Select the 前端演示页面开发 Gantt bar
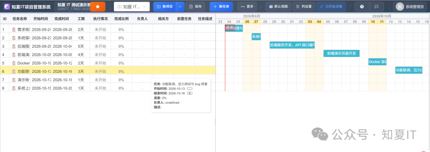This screenshot has width=430, height=152. tap(342, 53)
